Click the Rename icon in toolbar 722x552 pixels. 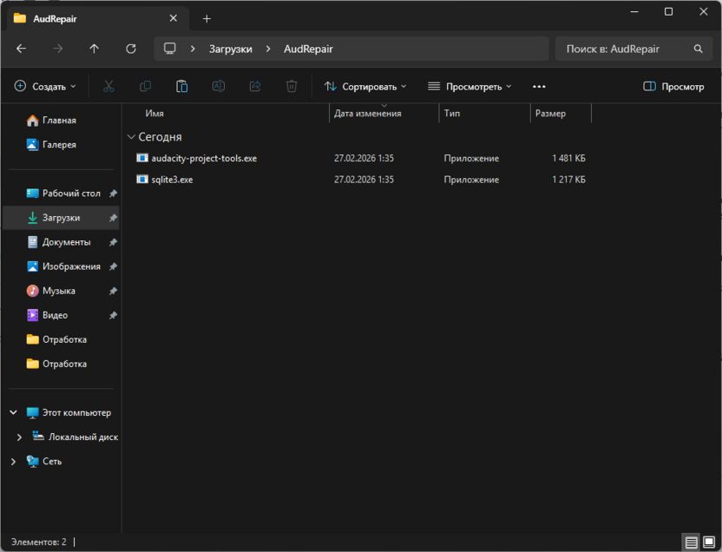[x=219, y=87]
